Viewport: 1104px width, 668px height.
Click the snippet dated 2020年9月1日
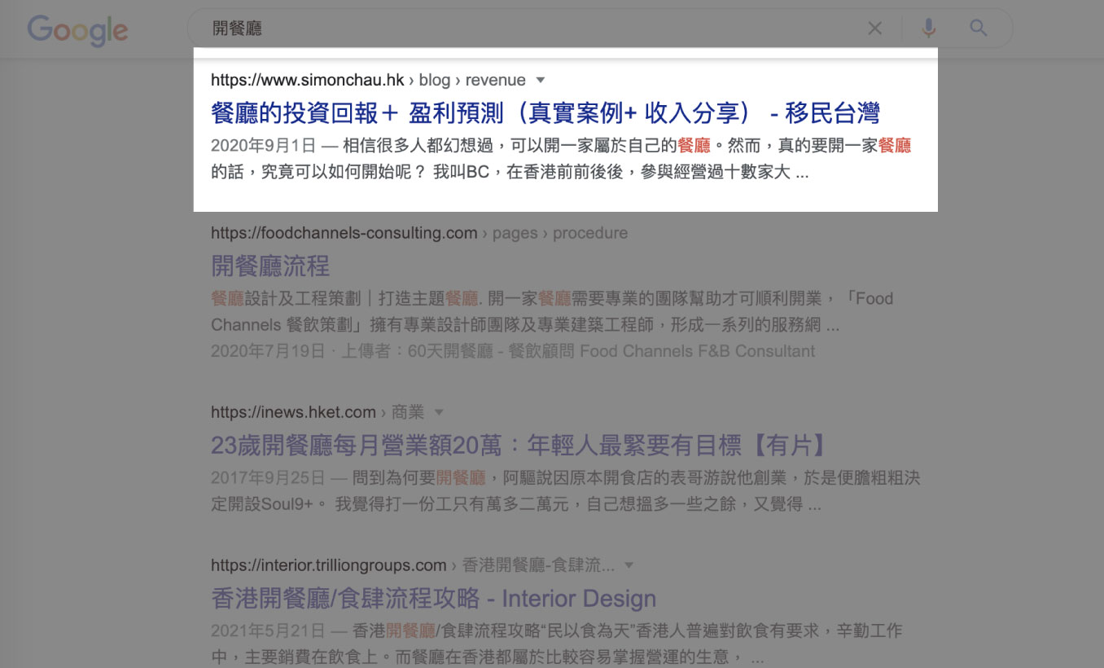560,159
